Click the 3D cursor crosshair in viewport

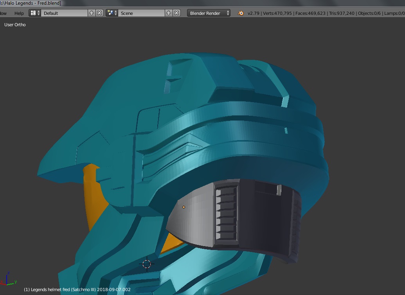147,264
